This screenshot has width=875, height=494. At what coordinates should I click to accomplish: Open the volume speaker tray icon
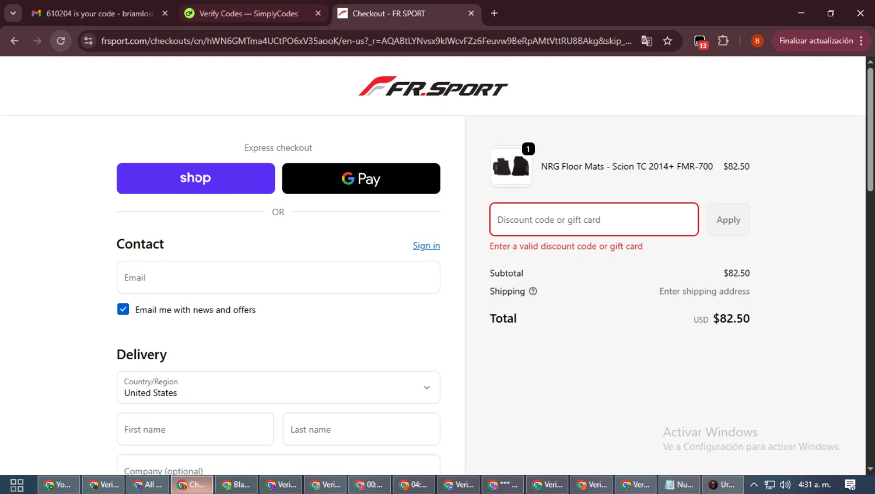tap(785, 485)
